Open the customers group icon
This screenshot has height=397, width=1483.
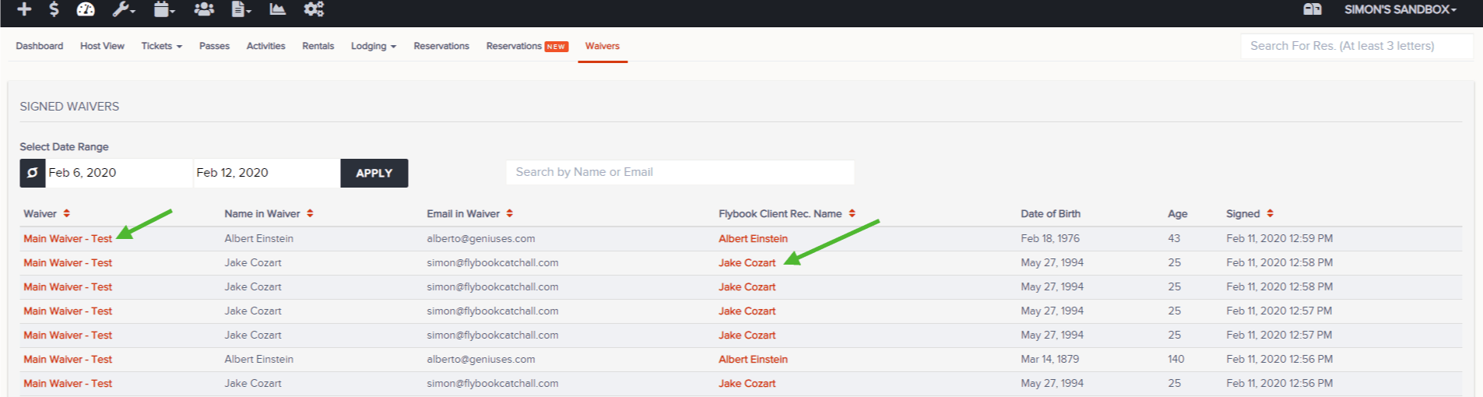point(204,9)
